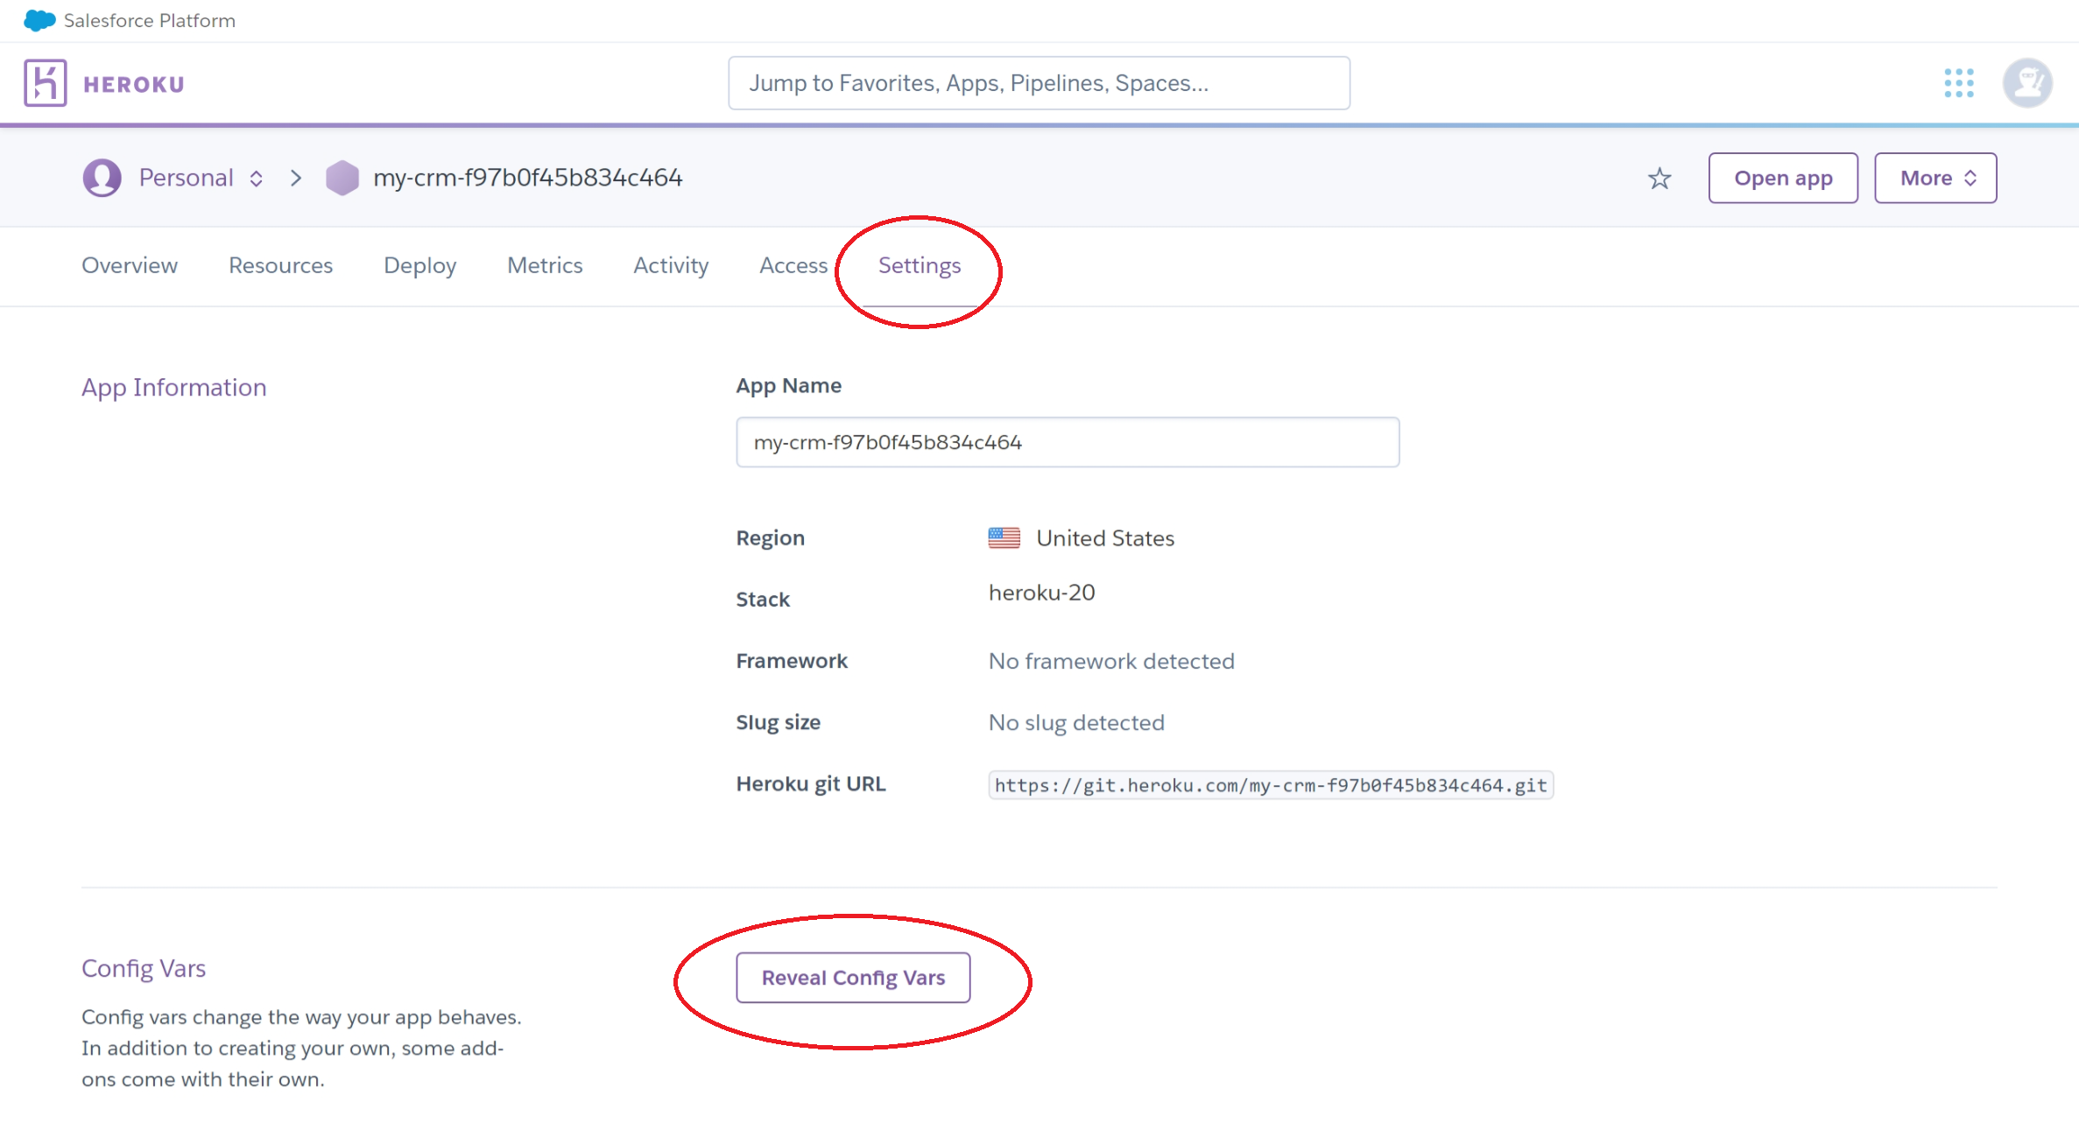Open the app switcher grid icon

tap(1958, 83)
